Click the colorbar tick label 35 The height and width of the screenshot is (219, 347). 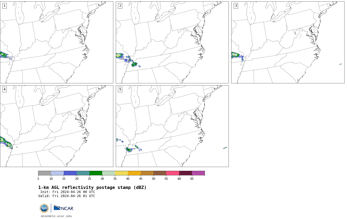115,179
